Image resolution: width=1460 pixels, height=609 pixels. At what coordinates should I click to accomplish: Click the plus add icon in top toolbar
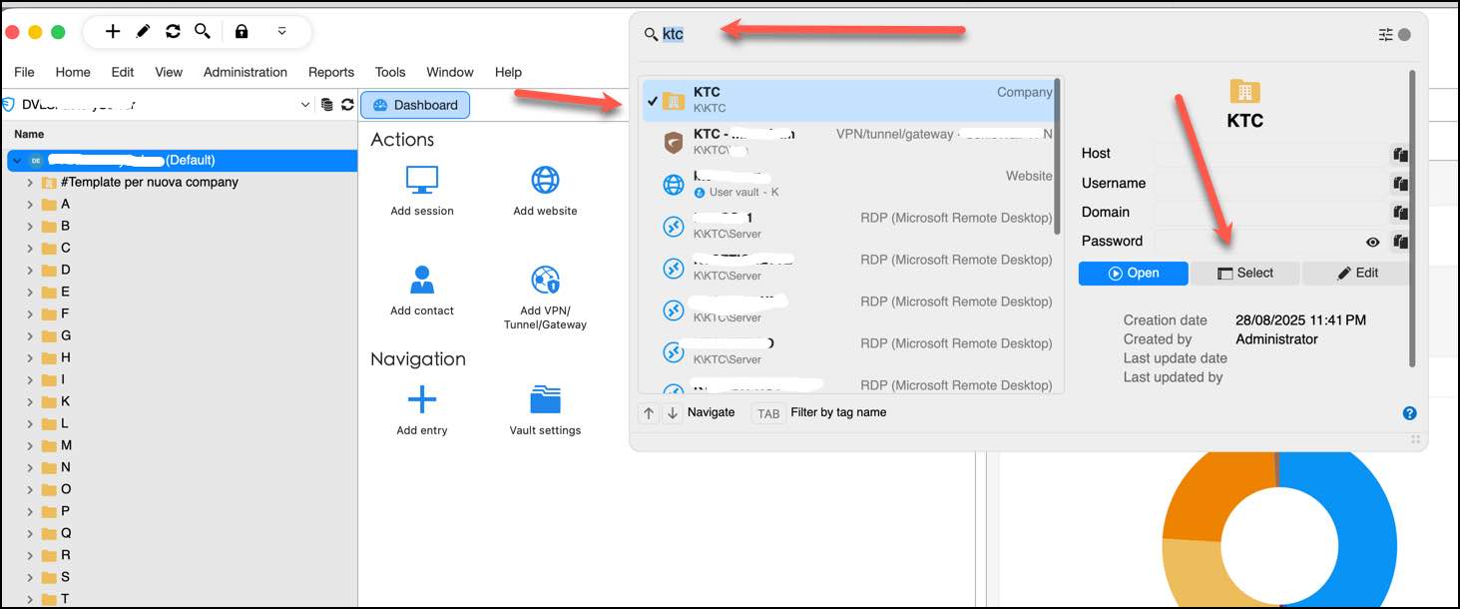113,32
